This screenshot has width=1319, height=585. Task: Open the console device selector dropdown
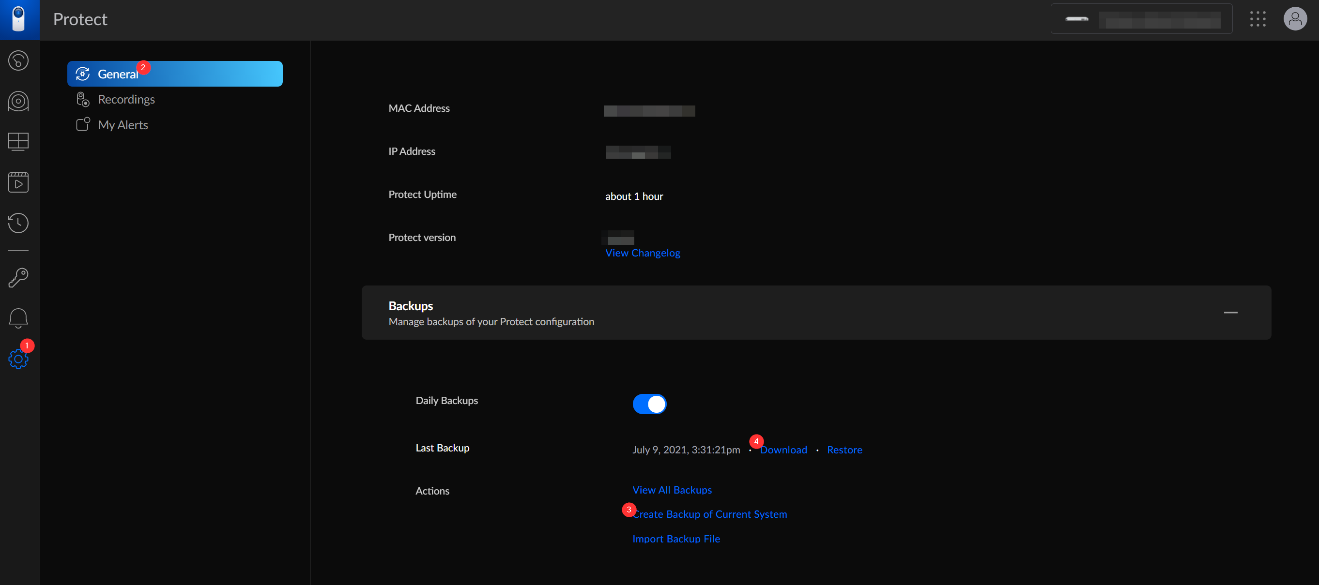(x=1141, y=19)
